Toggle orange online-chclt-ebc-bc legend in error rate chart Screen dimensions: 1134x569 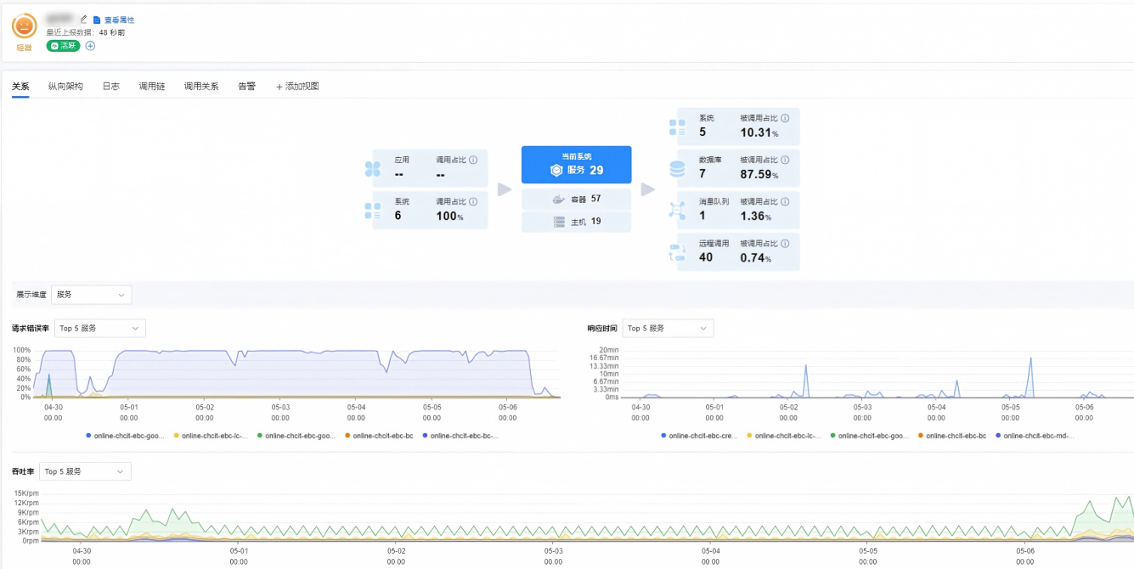click(378, 436)
